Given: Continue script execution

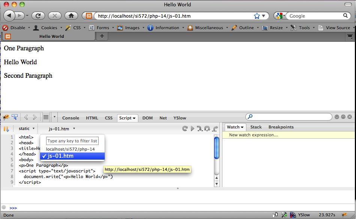Looking at the screenshot, I should (x=192, y=129).
